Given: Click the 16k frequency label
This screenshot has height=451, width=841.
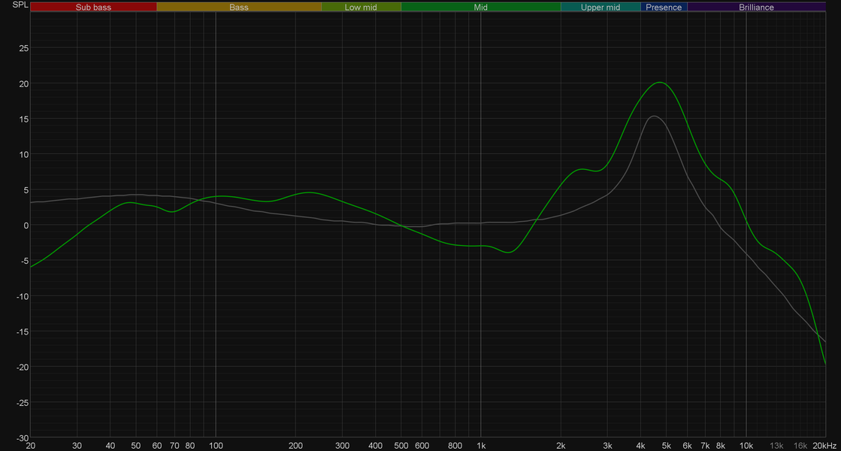Looking at the screenshot, I should [x=800, y=446].
